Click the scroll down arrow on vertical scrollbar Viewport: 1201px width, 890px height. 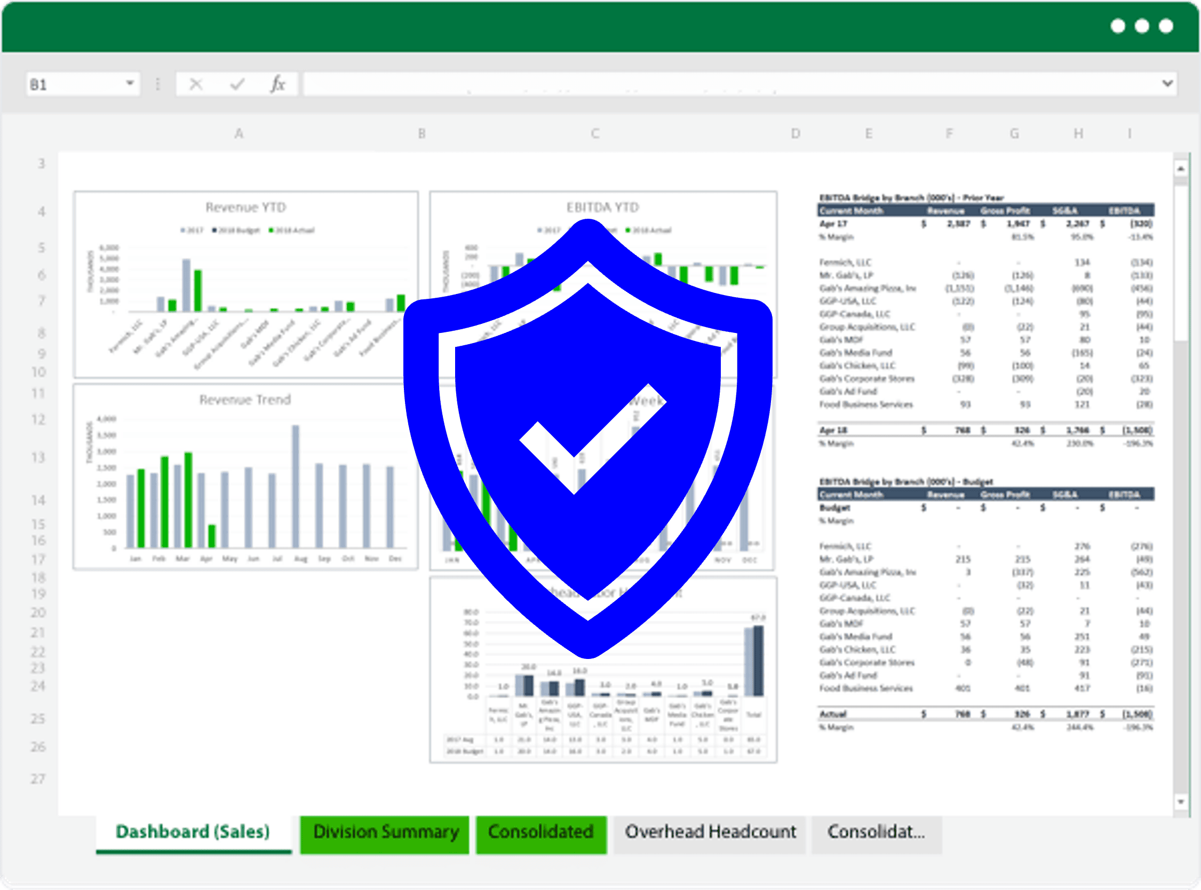pos(1181,801)
